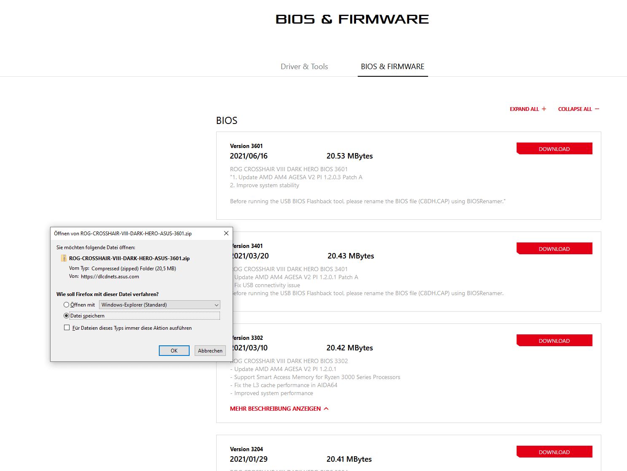627x471 pixels.
Task: Click the date 2021/01/29
Action: pos(249,459)
